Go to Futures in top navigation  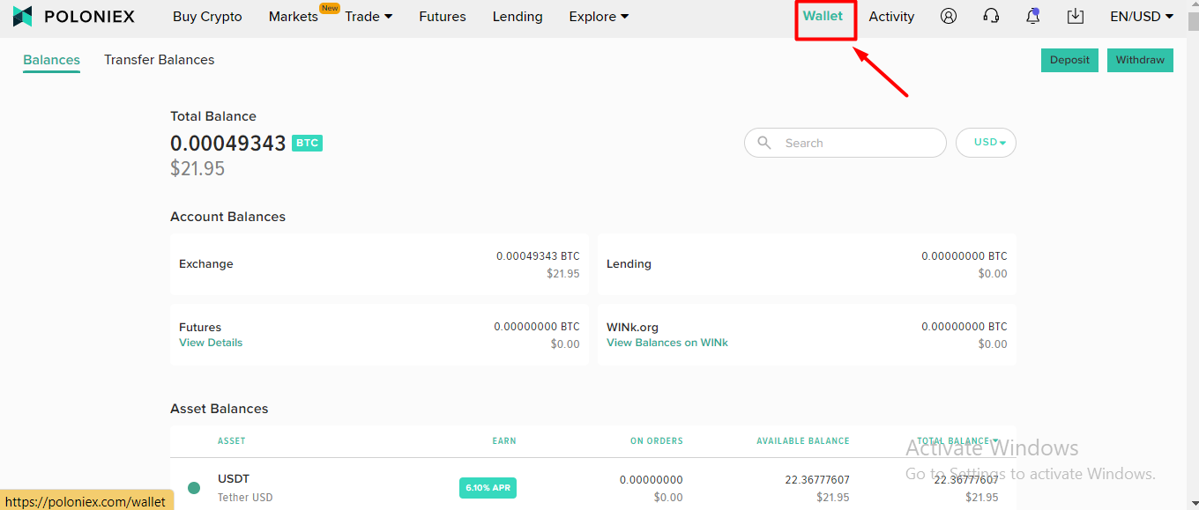[x=443, y=16]
